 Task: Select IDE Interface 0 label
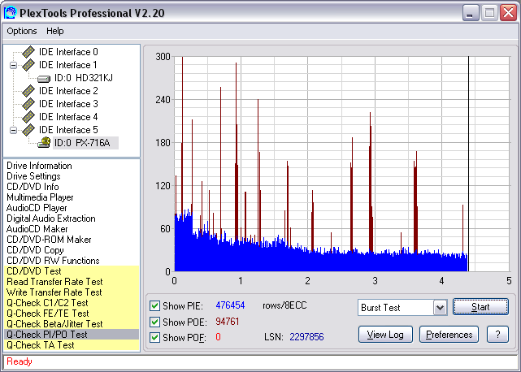(x=68, y=52)
